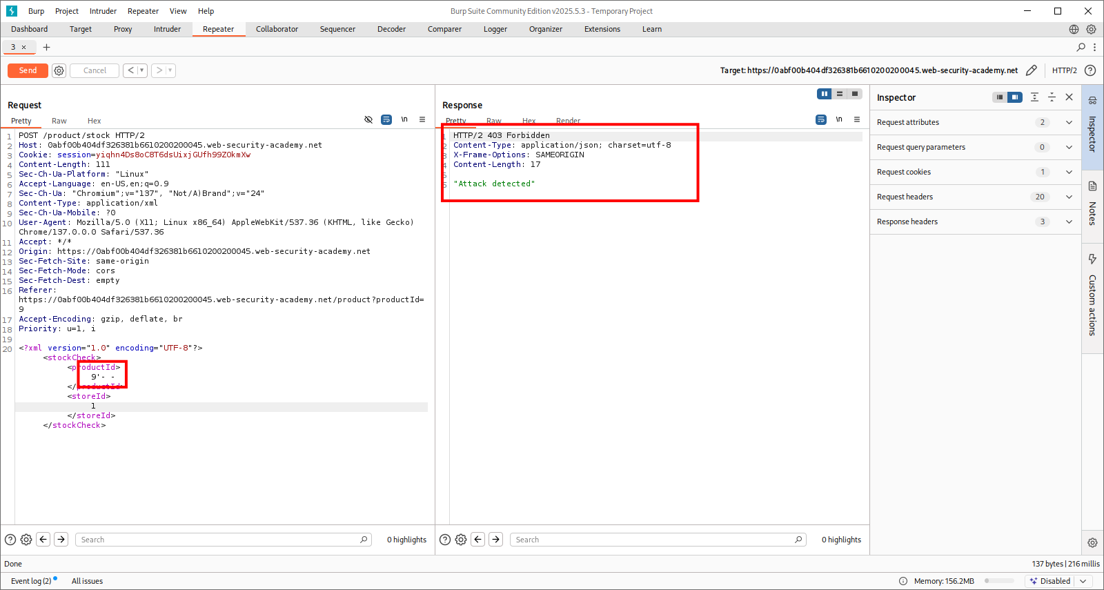1104x590 pixels.
Task: Open the Custom actions side tab
Action: (1092, 298)
